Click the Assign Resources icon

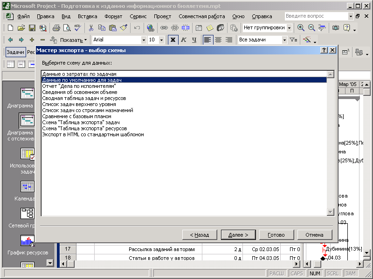point(221,28)
